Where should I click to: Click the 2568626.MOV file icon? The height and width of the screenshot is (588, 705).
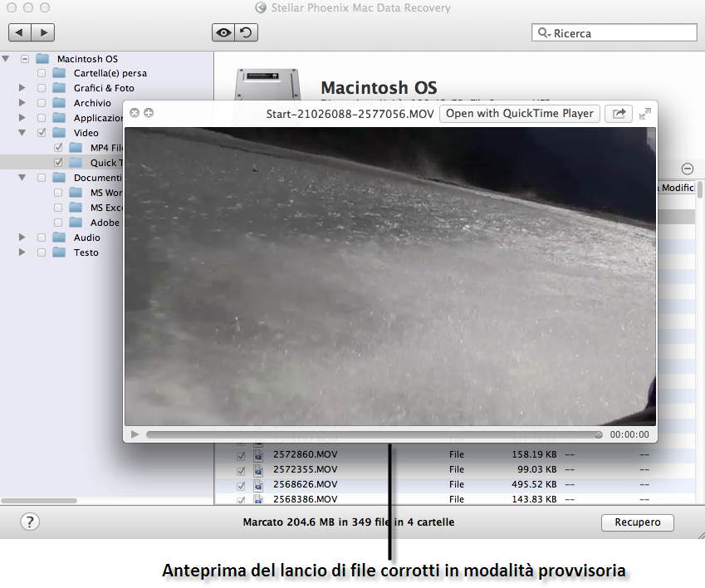coord(258,485)
